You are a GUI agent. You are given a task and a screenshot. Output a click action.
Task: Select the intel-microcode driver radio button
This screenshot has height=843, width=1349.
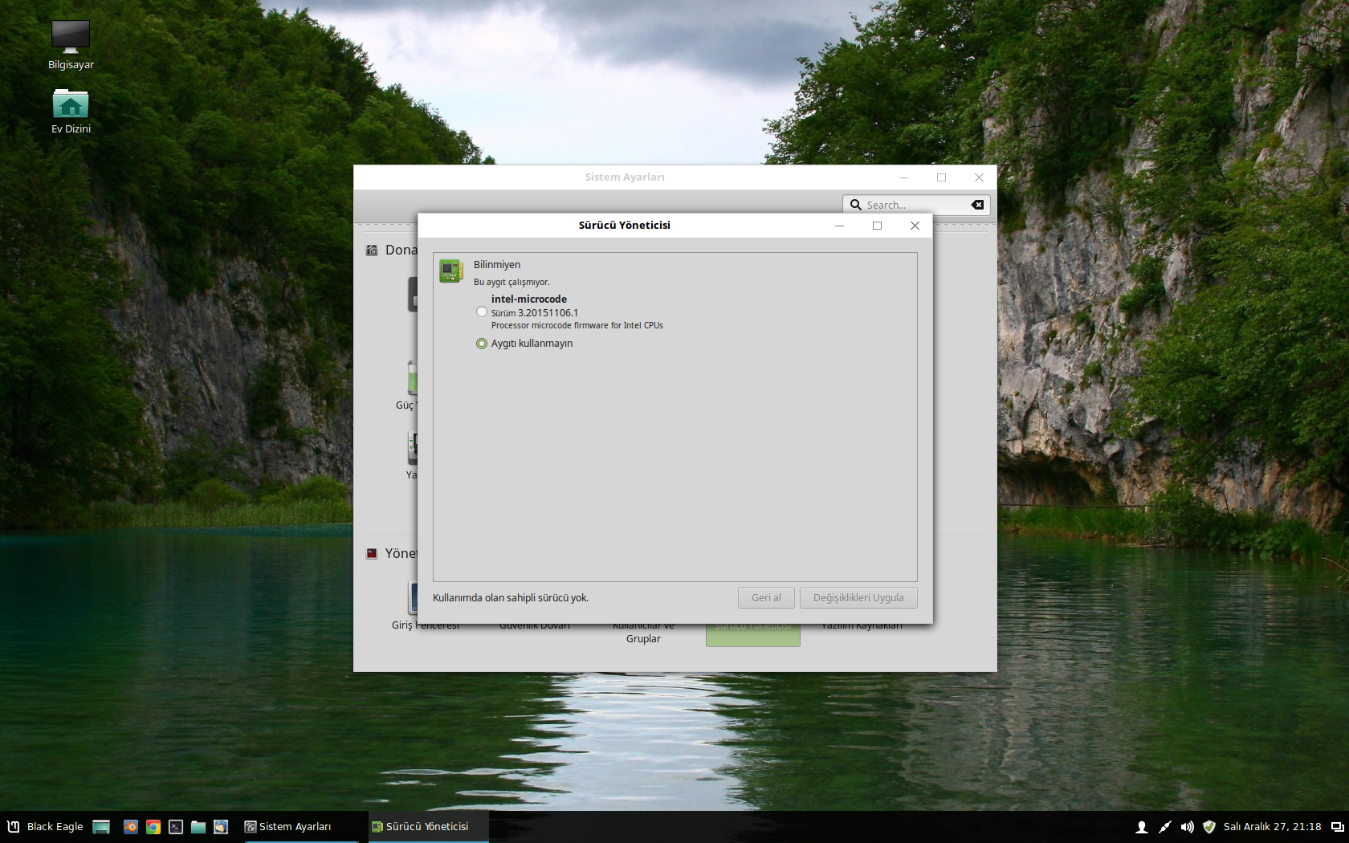click(482, 312)
